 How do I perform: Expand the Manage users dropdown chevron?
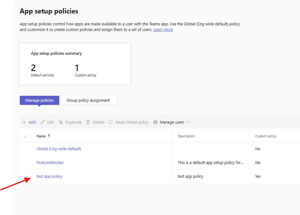point(188,122)
